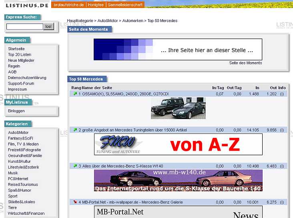The height and width of the screenshot is (218, 293).
Task: Open the Fantasy&SciFi category
Action: [x=20, y=138]
